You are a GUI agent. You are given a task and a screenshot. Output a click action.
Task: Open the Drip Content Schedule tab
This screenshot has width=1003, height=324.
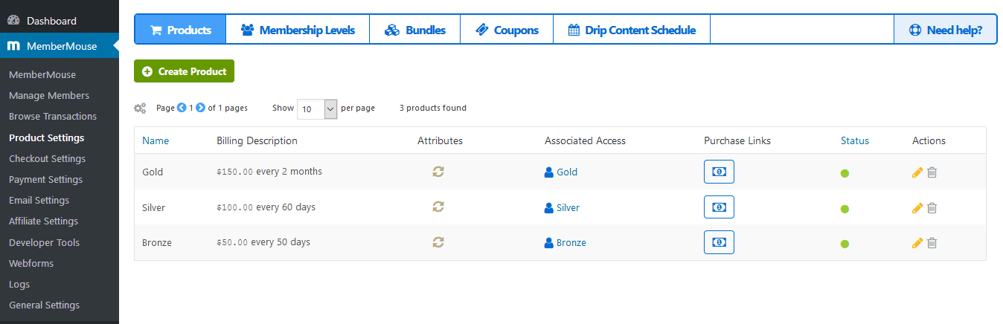click(632, 30)
